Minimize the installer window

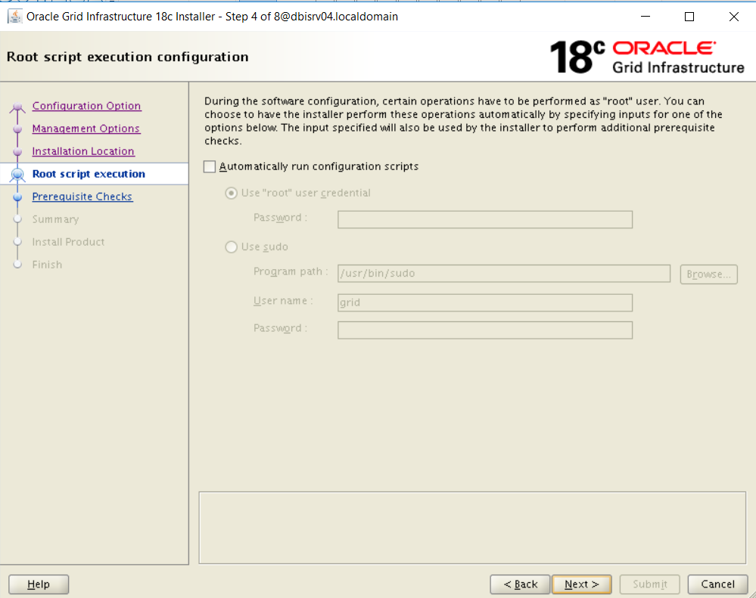coord(646,17)
